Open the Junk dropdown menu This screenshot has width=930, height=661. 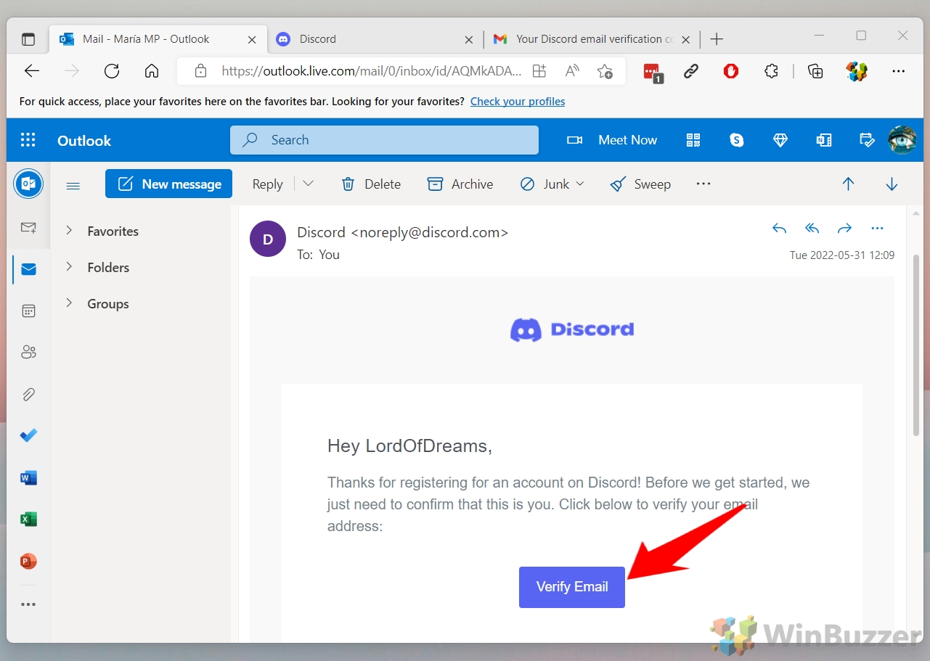tap(580, 184)
